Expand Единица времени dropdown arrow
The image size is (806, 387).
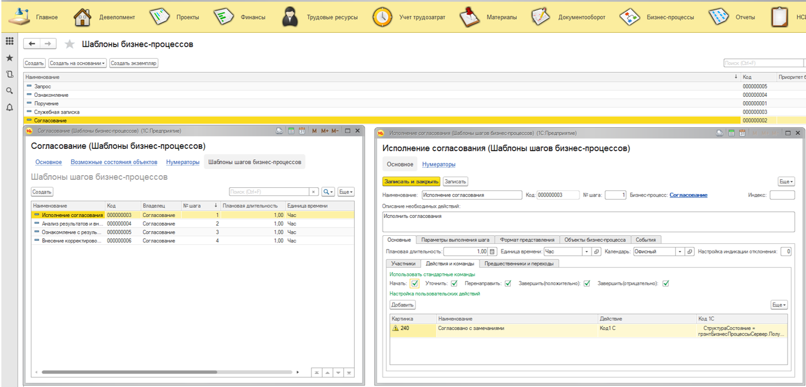coord(587,252)
